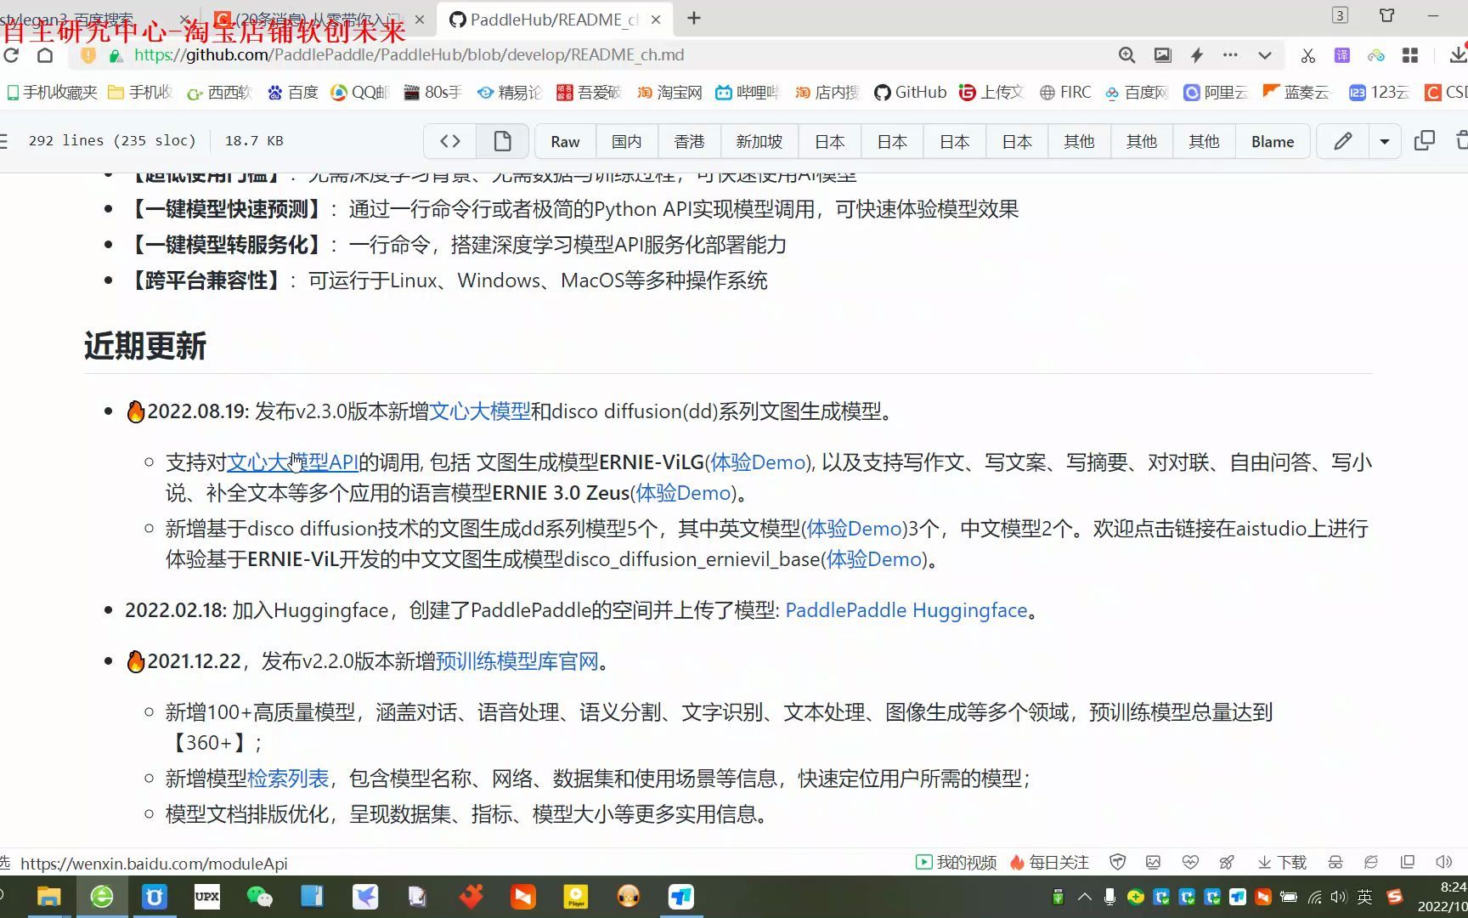Open the 哔哩哔 bookmark
The width and height of the screenshot is (1468, 918).
pyautogui.click(x=748, y=92)
